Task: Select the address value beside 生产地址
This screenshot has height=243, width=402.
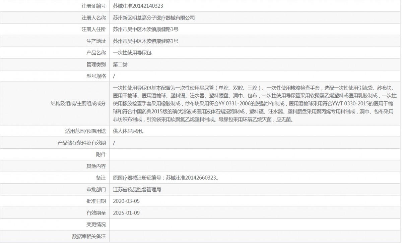Action: pyautogui.click(x=145, y=41)
